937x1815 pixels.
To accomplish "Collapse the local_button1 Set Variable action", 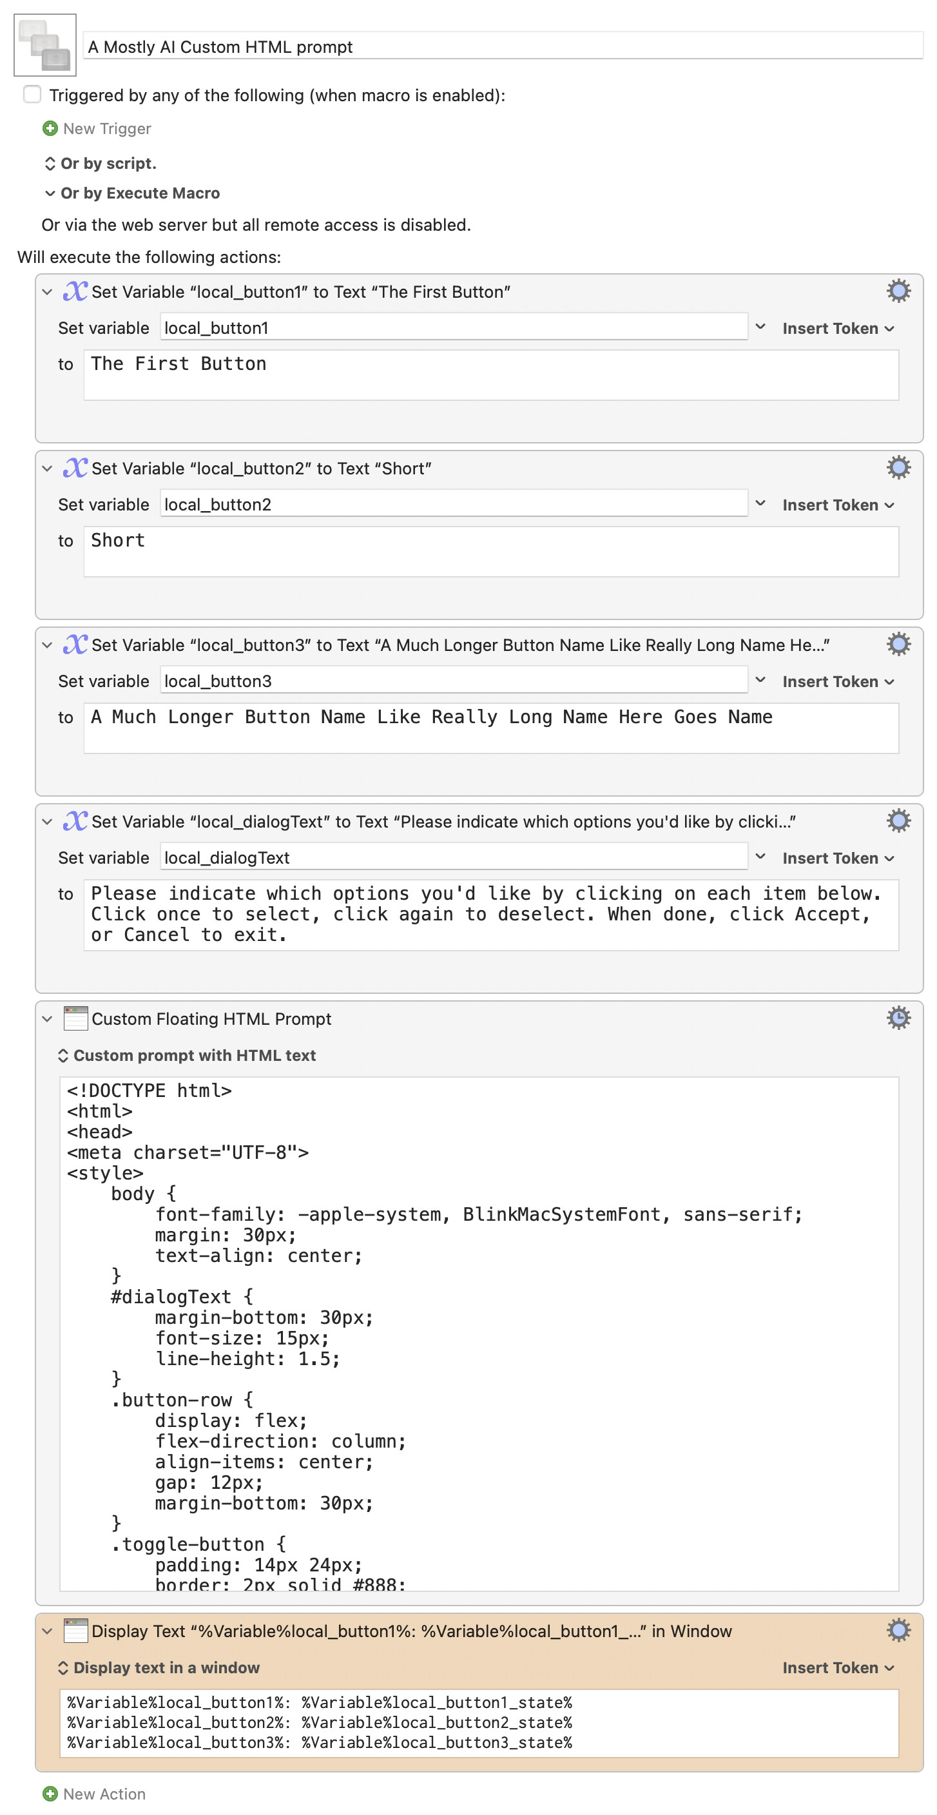I will point(47,292).
